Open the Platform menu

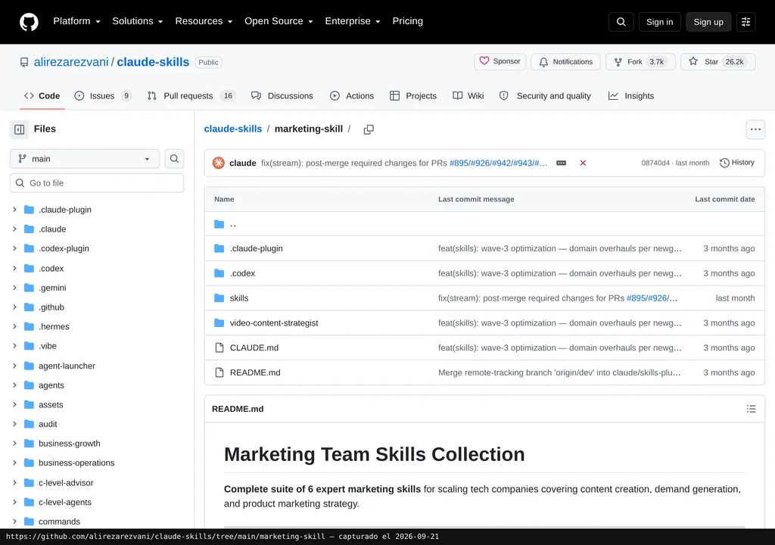(x=76, y=21)
